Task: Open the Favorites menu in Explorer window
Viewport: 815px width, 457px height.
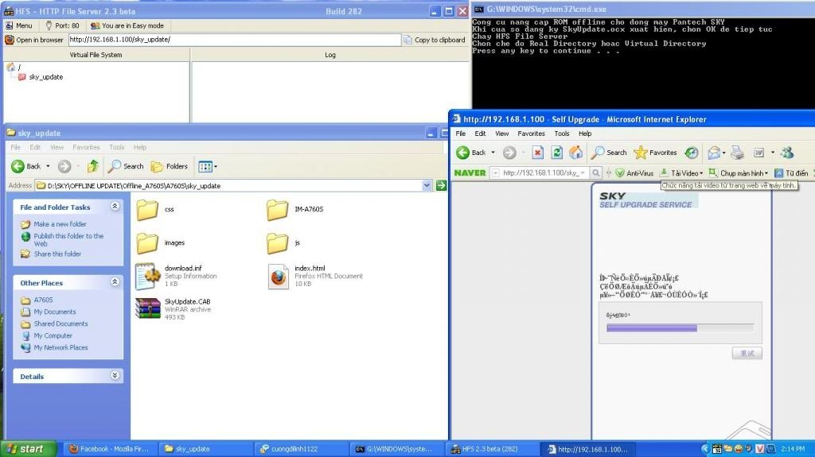Action: [86, 148]
